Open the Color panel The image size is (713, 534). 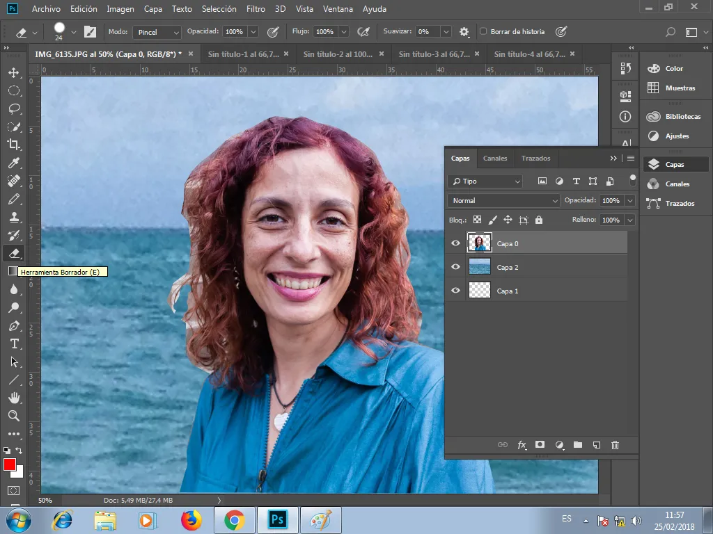pos(675,69)
